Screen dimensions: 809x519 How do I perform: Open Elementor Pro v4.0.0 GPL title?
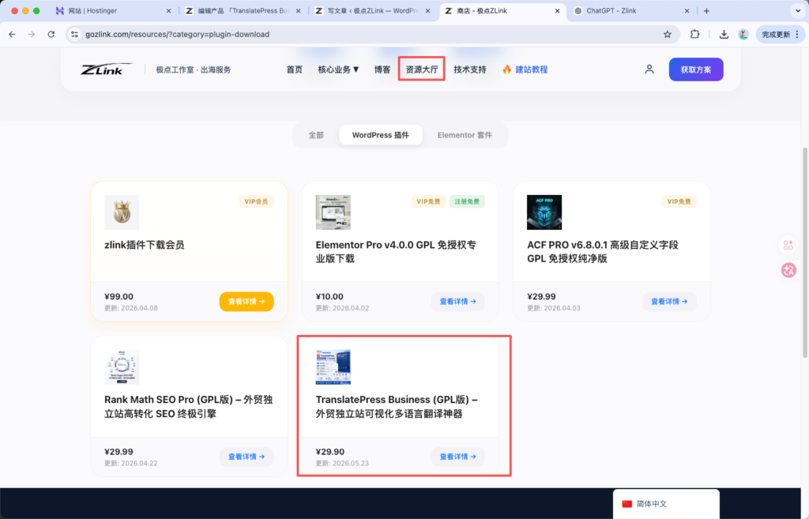click(x=397, y=252)
